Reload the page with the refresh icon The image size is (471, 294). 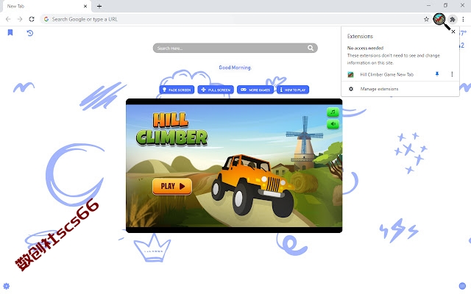(32, 19)
